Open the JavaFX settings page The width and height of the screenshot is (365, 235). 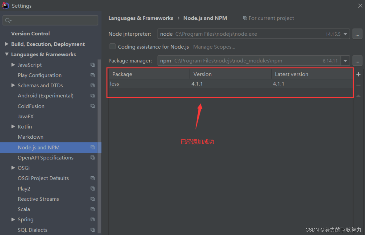pos(26,116)
